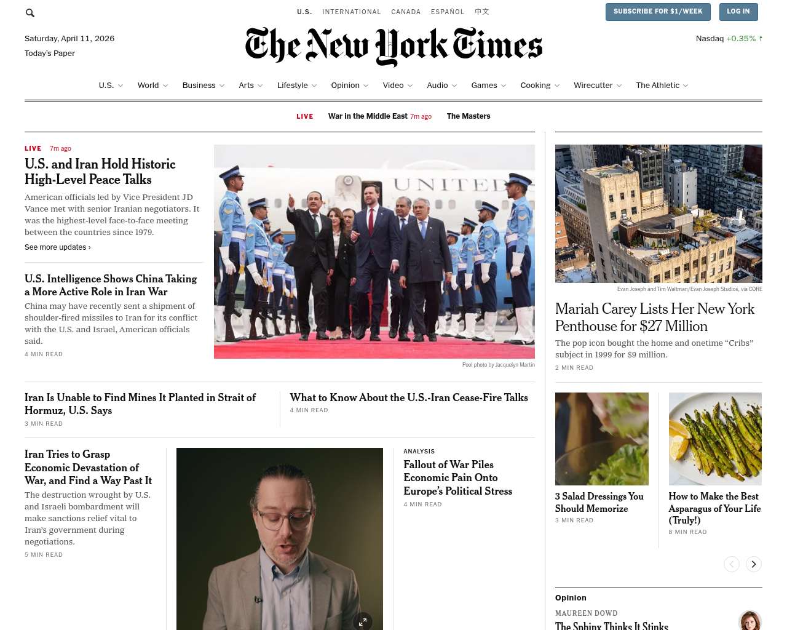Expand the Business section chevron

(222, 86)
